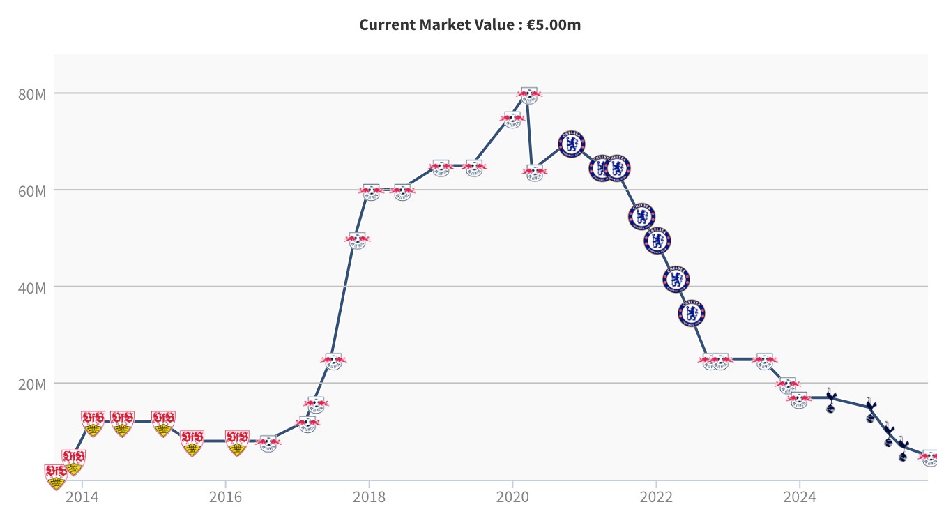The width and height of the screenshot is (937, 523).
Task: Select the Leipzig crest right after the 2020 drop
Action: pos(535,172)
